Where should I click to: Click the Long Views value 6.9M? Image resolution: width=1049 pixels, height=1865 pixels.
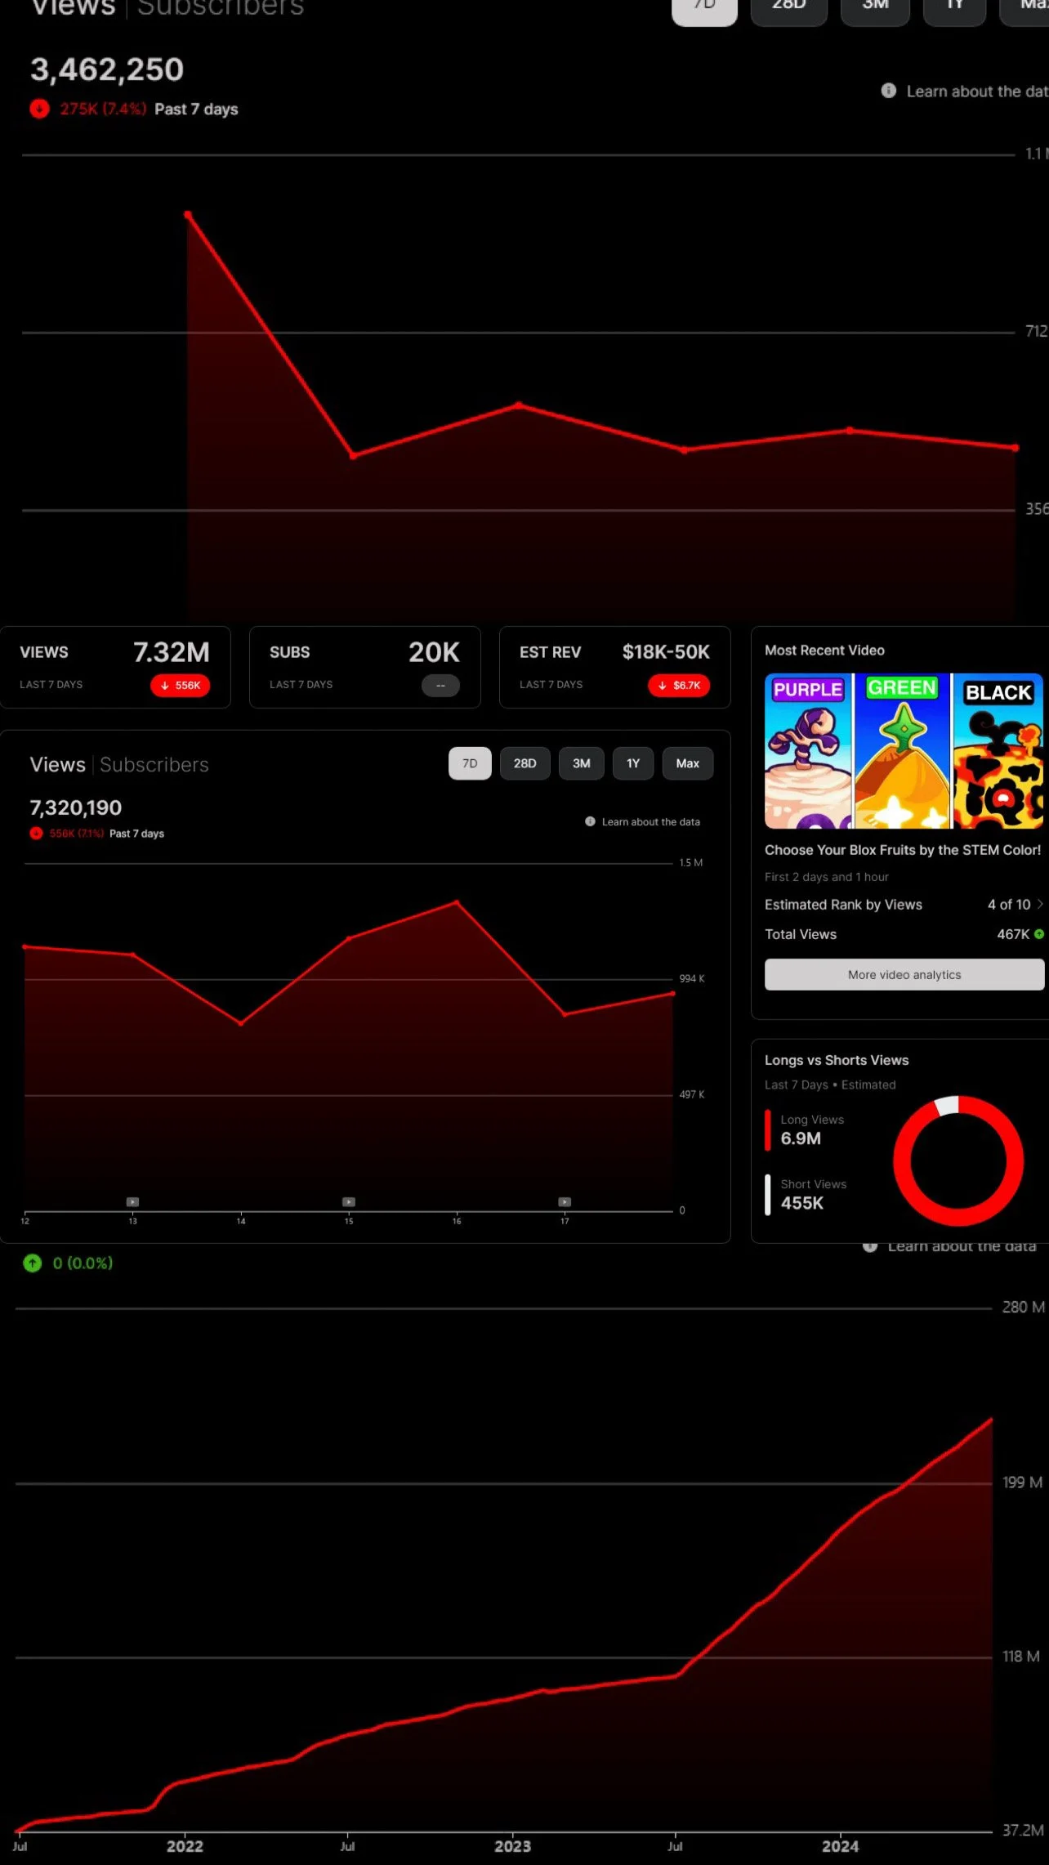pos(801,1138)
